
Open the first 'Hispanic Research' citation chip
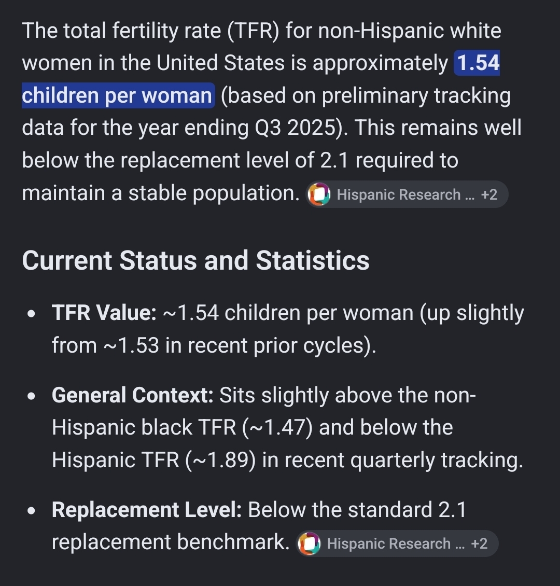coord(407,194)
